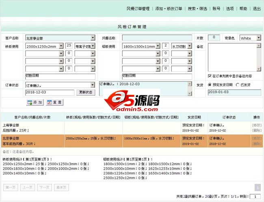Viewport: 264px width, 202px height.
Task: Click the 发货日期 column header
Action: pos(194,117)
